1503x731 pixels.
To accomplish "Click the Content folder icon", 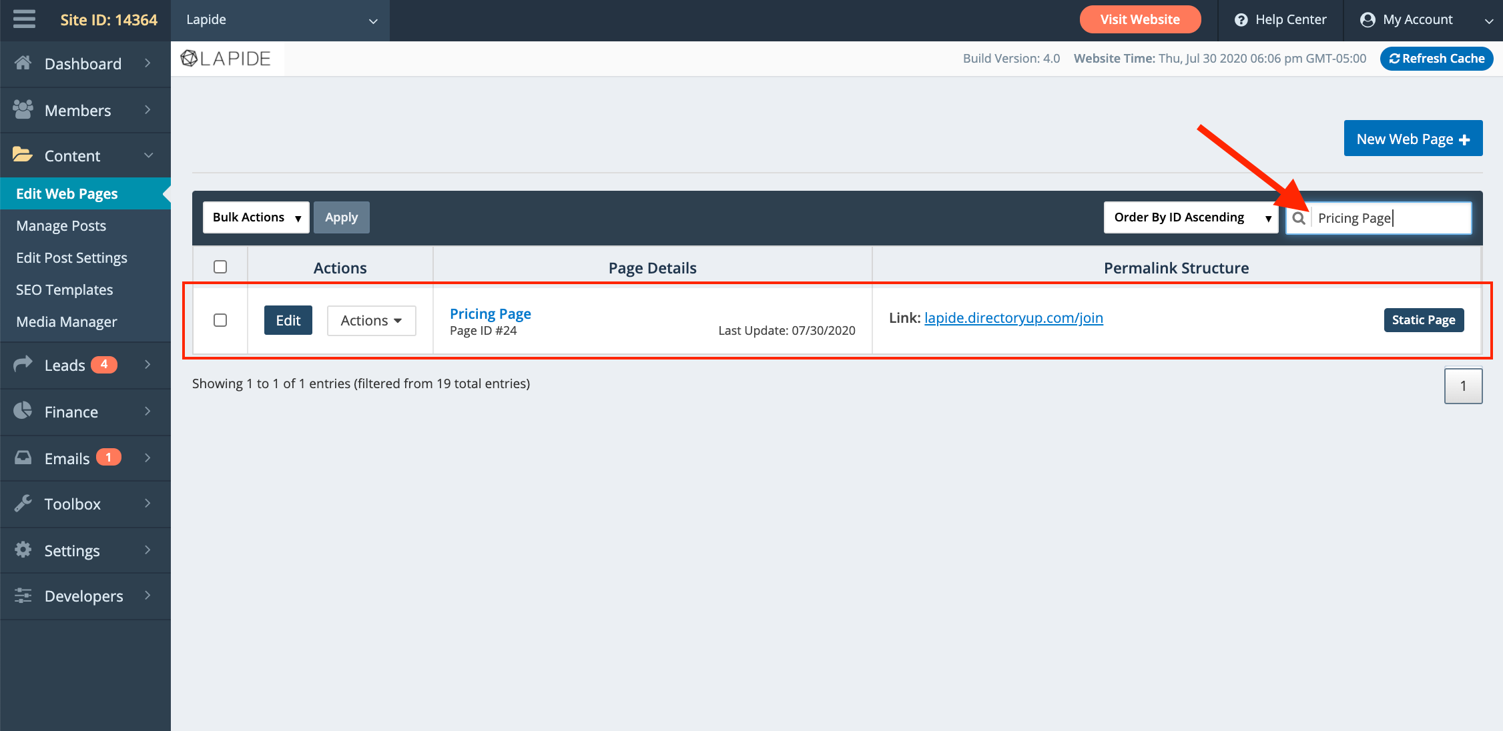I will [23, 155].
